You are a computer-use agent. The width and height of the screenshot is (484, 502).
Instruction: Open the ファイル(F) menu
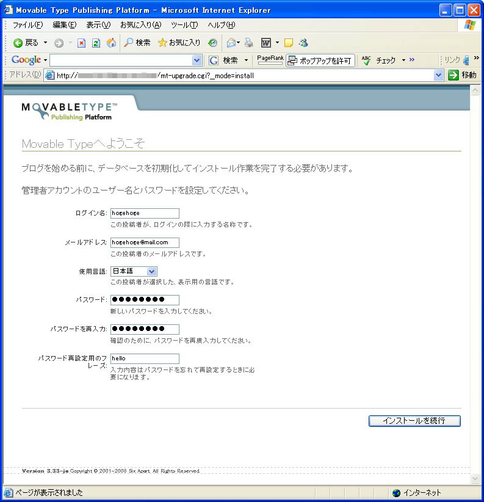click(27, 25)
